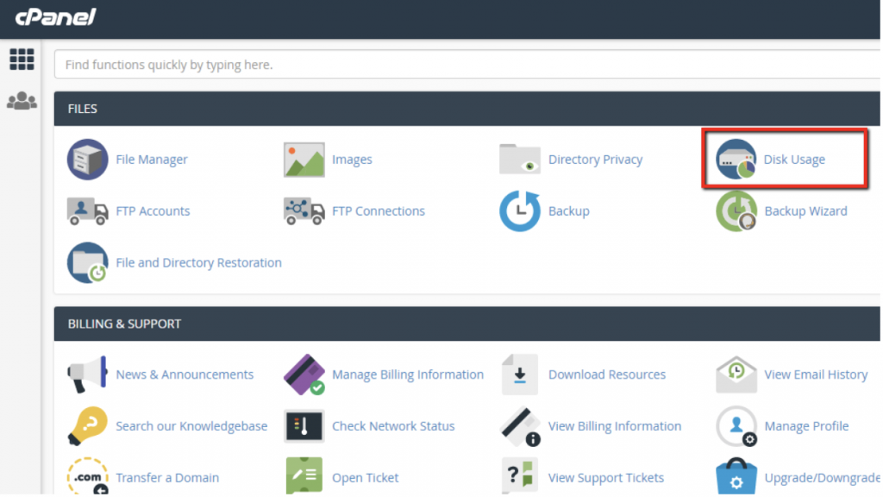Click the cPanel logo
The image size is (883, 497).
pyautogui.click(x=56, y=17)
